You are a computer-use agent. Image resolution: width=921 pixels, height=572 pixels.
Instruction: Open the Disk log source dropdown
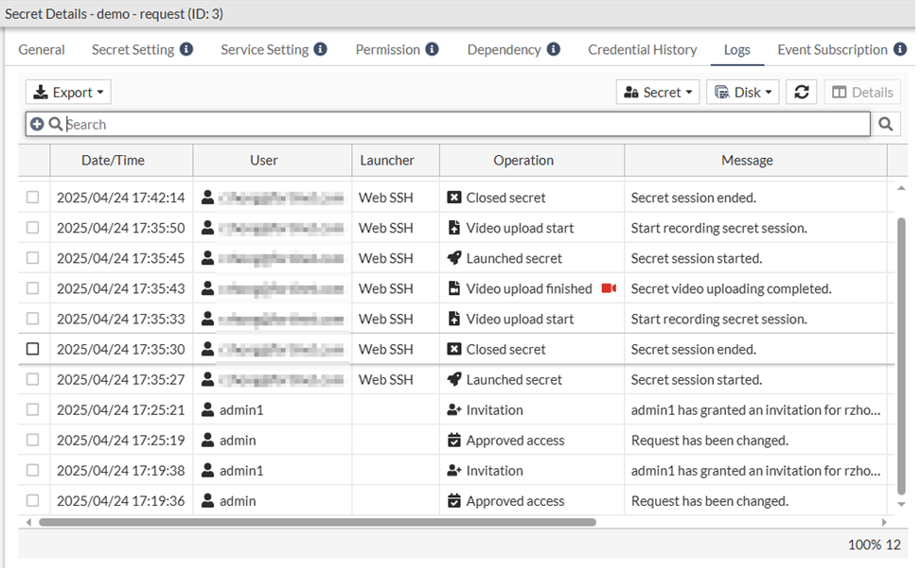click(743, 93)
